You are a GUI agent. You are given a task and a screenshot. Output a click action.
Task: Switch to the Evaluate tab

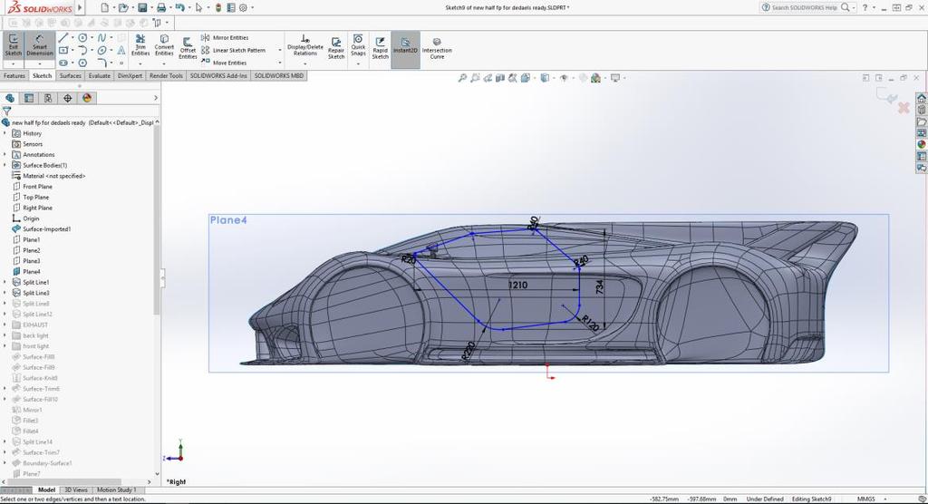click(x=100, y=76)
